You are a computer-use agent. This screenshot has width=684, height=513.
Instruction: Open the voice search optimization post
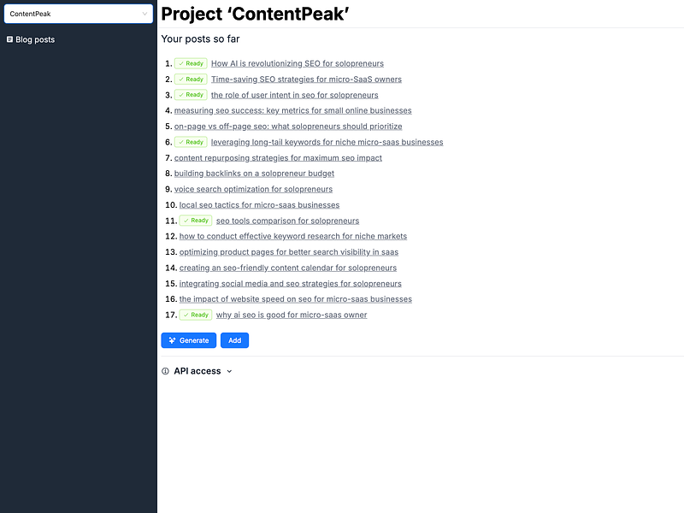pos(254,188)
